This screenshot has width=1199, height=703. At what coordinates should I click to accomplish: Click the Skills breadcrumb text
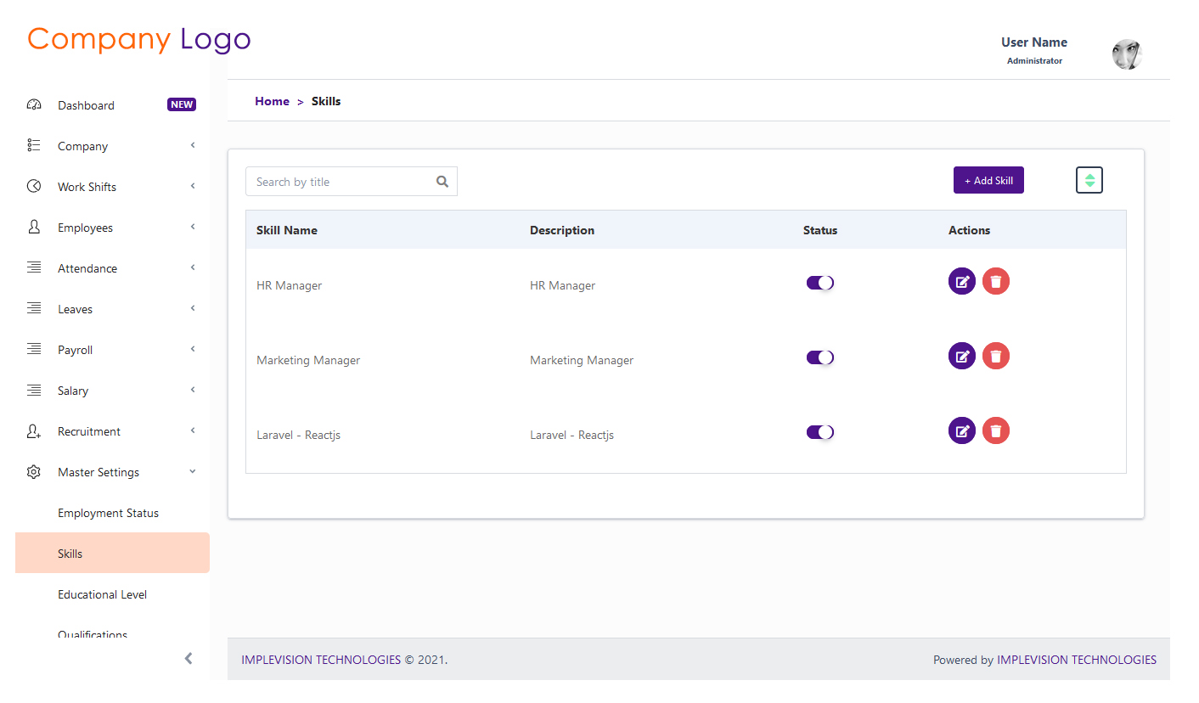[326, 101]
